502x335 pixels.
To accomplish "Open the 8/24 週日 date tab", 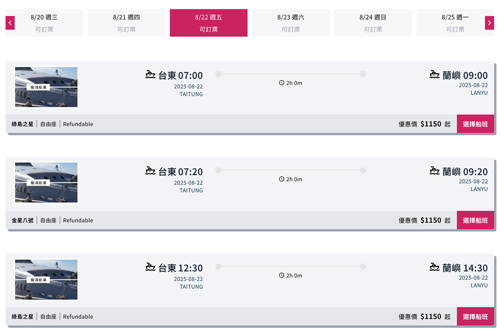I will point(373,23).
